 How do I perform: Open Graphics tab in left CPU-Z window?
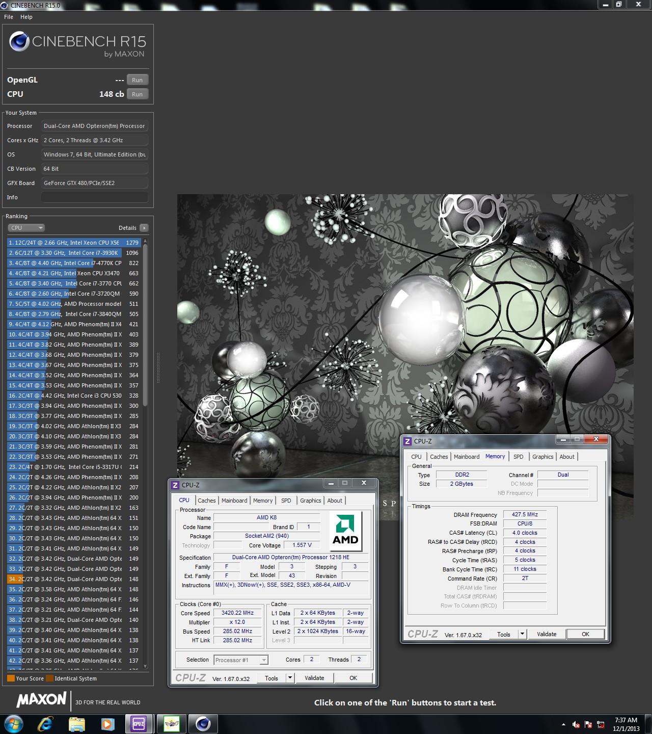tap(311, 501)
